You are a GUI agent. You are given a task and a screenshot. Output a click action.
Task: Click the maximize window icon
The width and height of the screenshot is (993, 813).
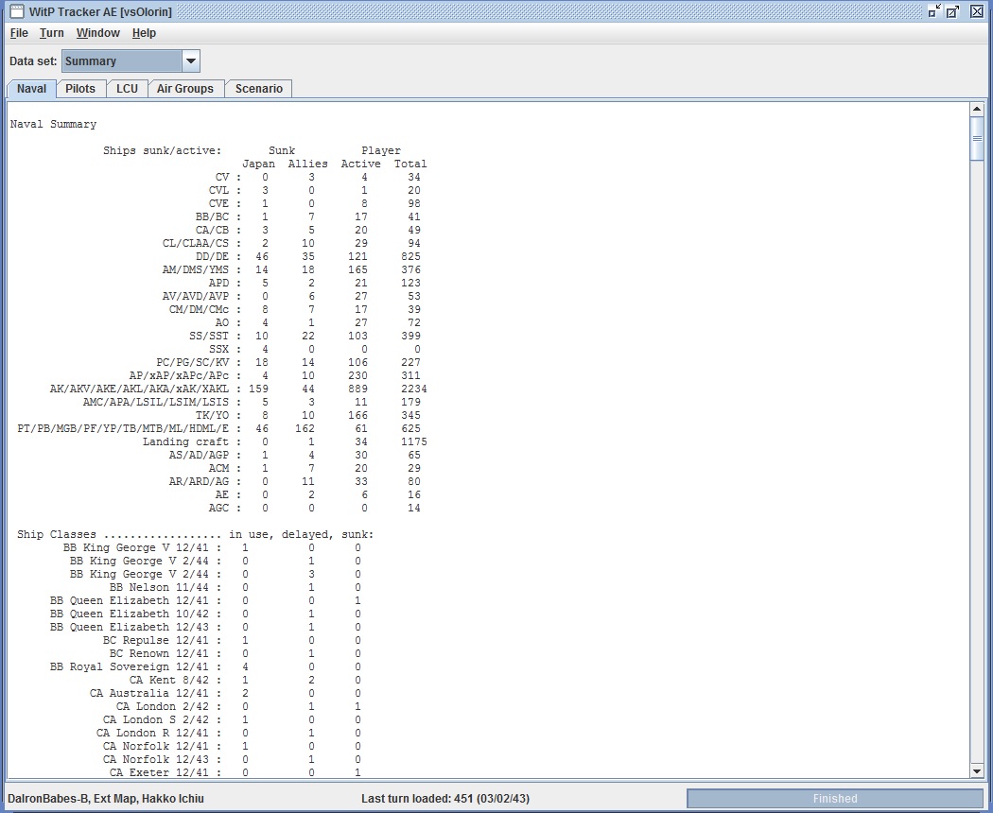[x=953, y=11]
